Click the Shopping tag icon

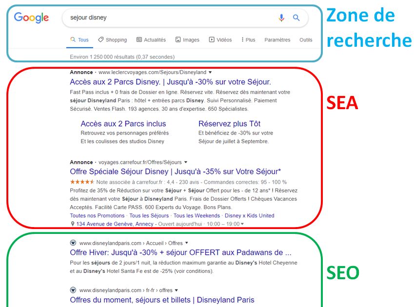point(100,39)
